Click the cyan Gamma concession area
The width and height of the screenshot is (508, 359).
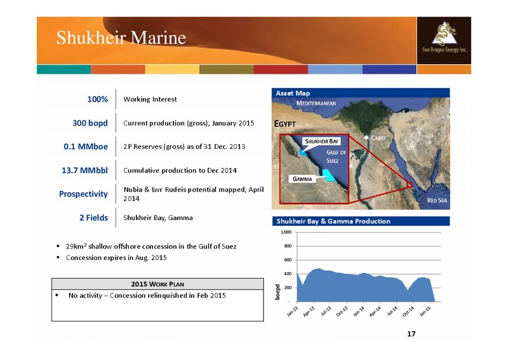328,175
